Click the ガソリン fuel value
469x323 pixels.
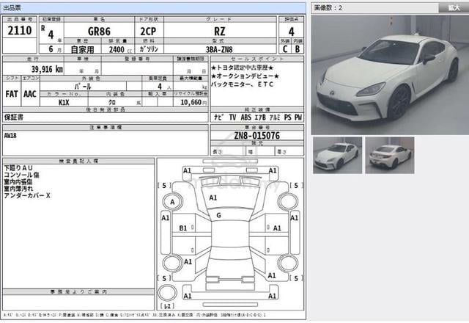tap(149, 49)
